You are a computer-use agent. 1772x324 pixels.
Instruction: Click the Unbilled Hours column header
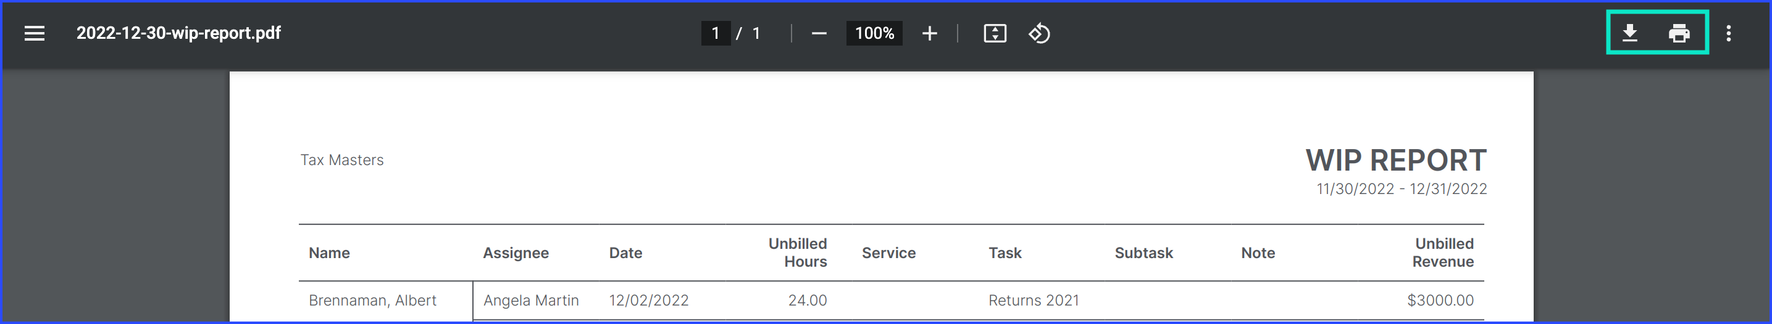tap(797, 253)
